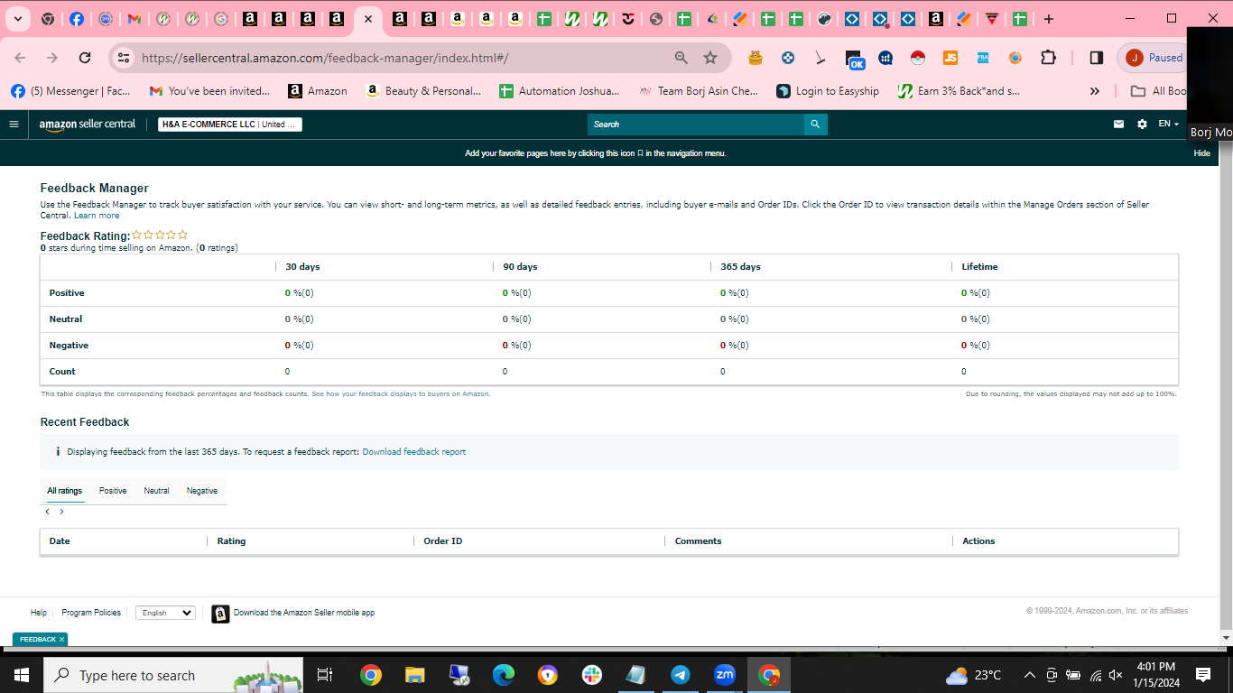This screenshot has height=693, width=1233.
Task: Open Windows Task View
Action: tap(325, 675)
